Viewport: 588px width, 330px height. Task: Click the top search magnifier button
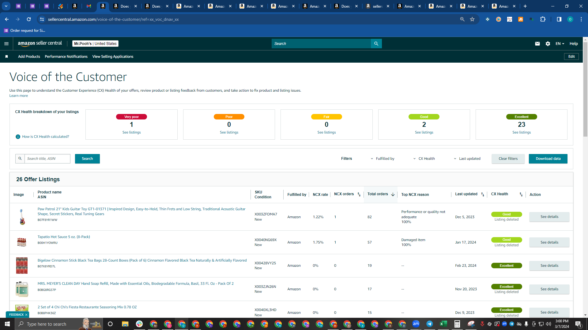pyautogui.click(x=376, y=44)
